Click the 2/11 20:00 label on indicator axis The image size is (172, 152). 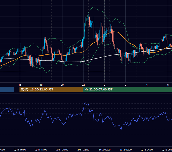62,149
